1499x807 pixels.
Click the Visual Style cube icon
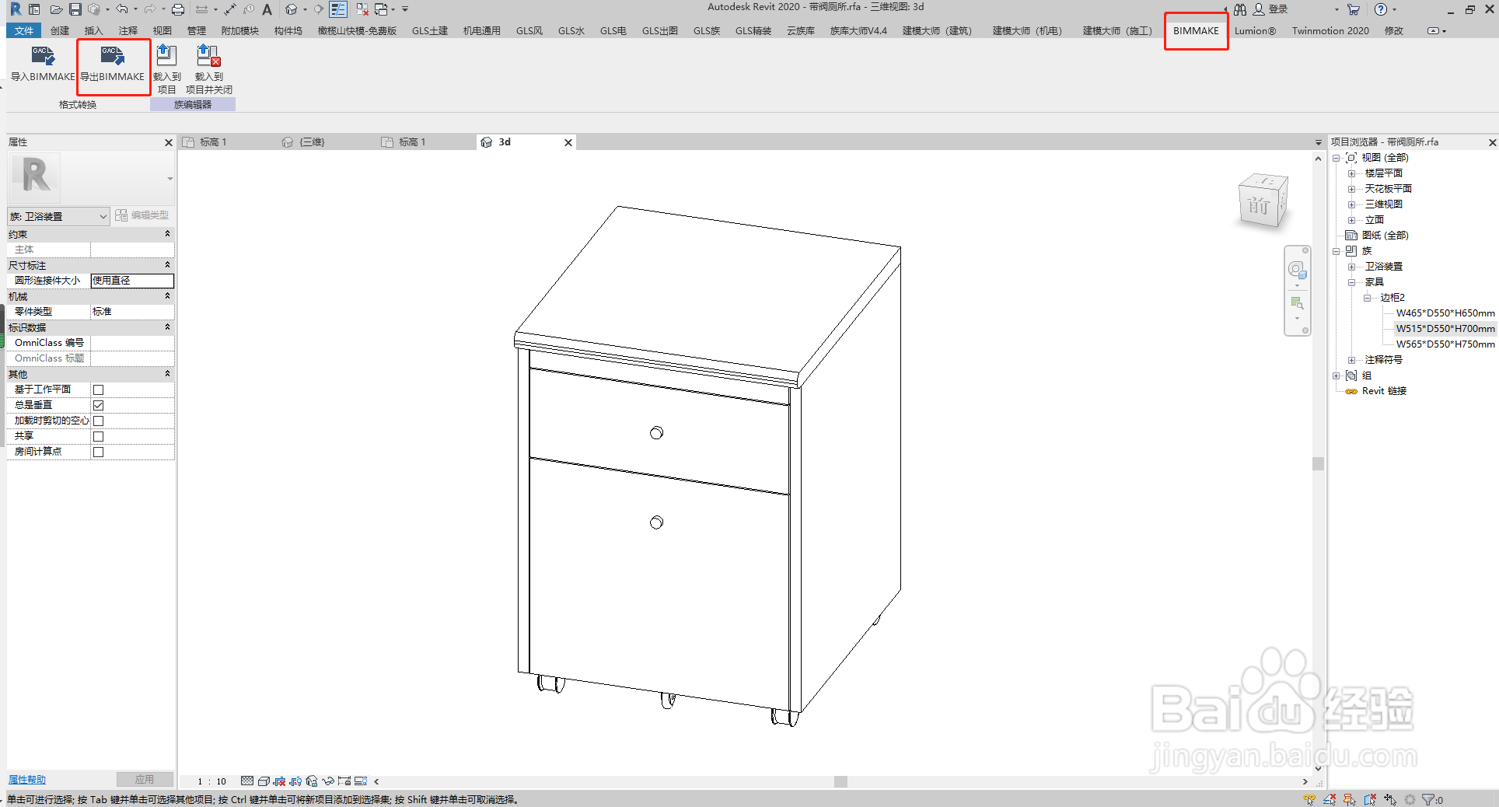click(x=264, y=781)
